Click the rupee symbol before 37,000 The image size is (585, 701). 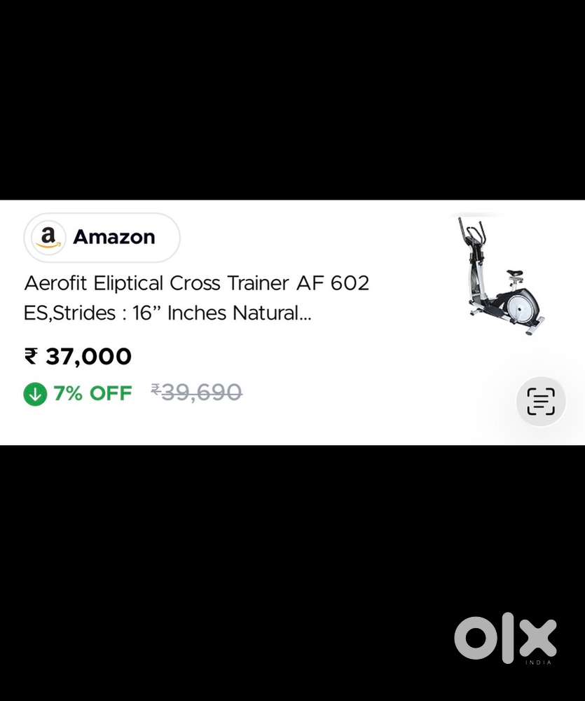(x=31, y=356)
